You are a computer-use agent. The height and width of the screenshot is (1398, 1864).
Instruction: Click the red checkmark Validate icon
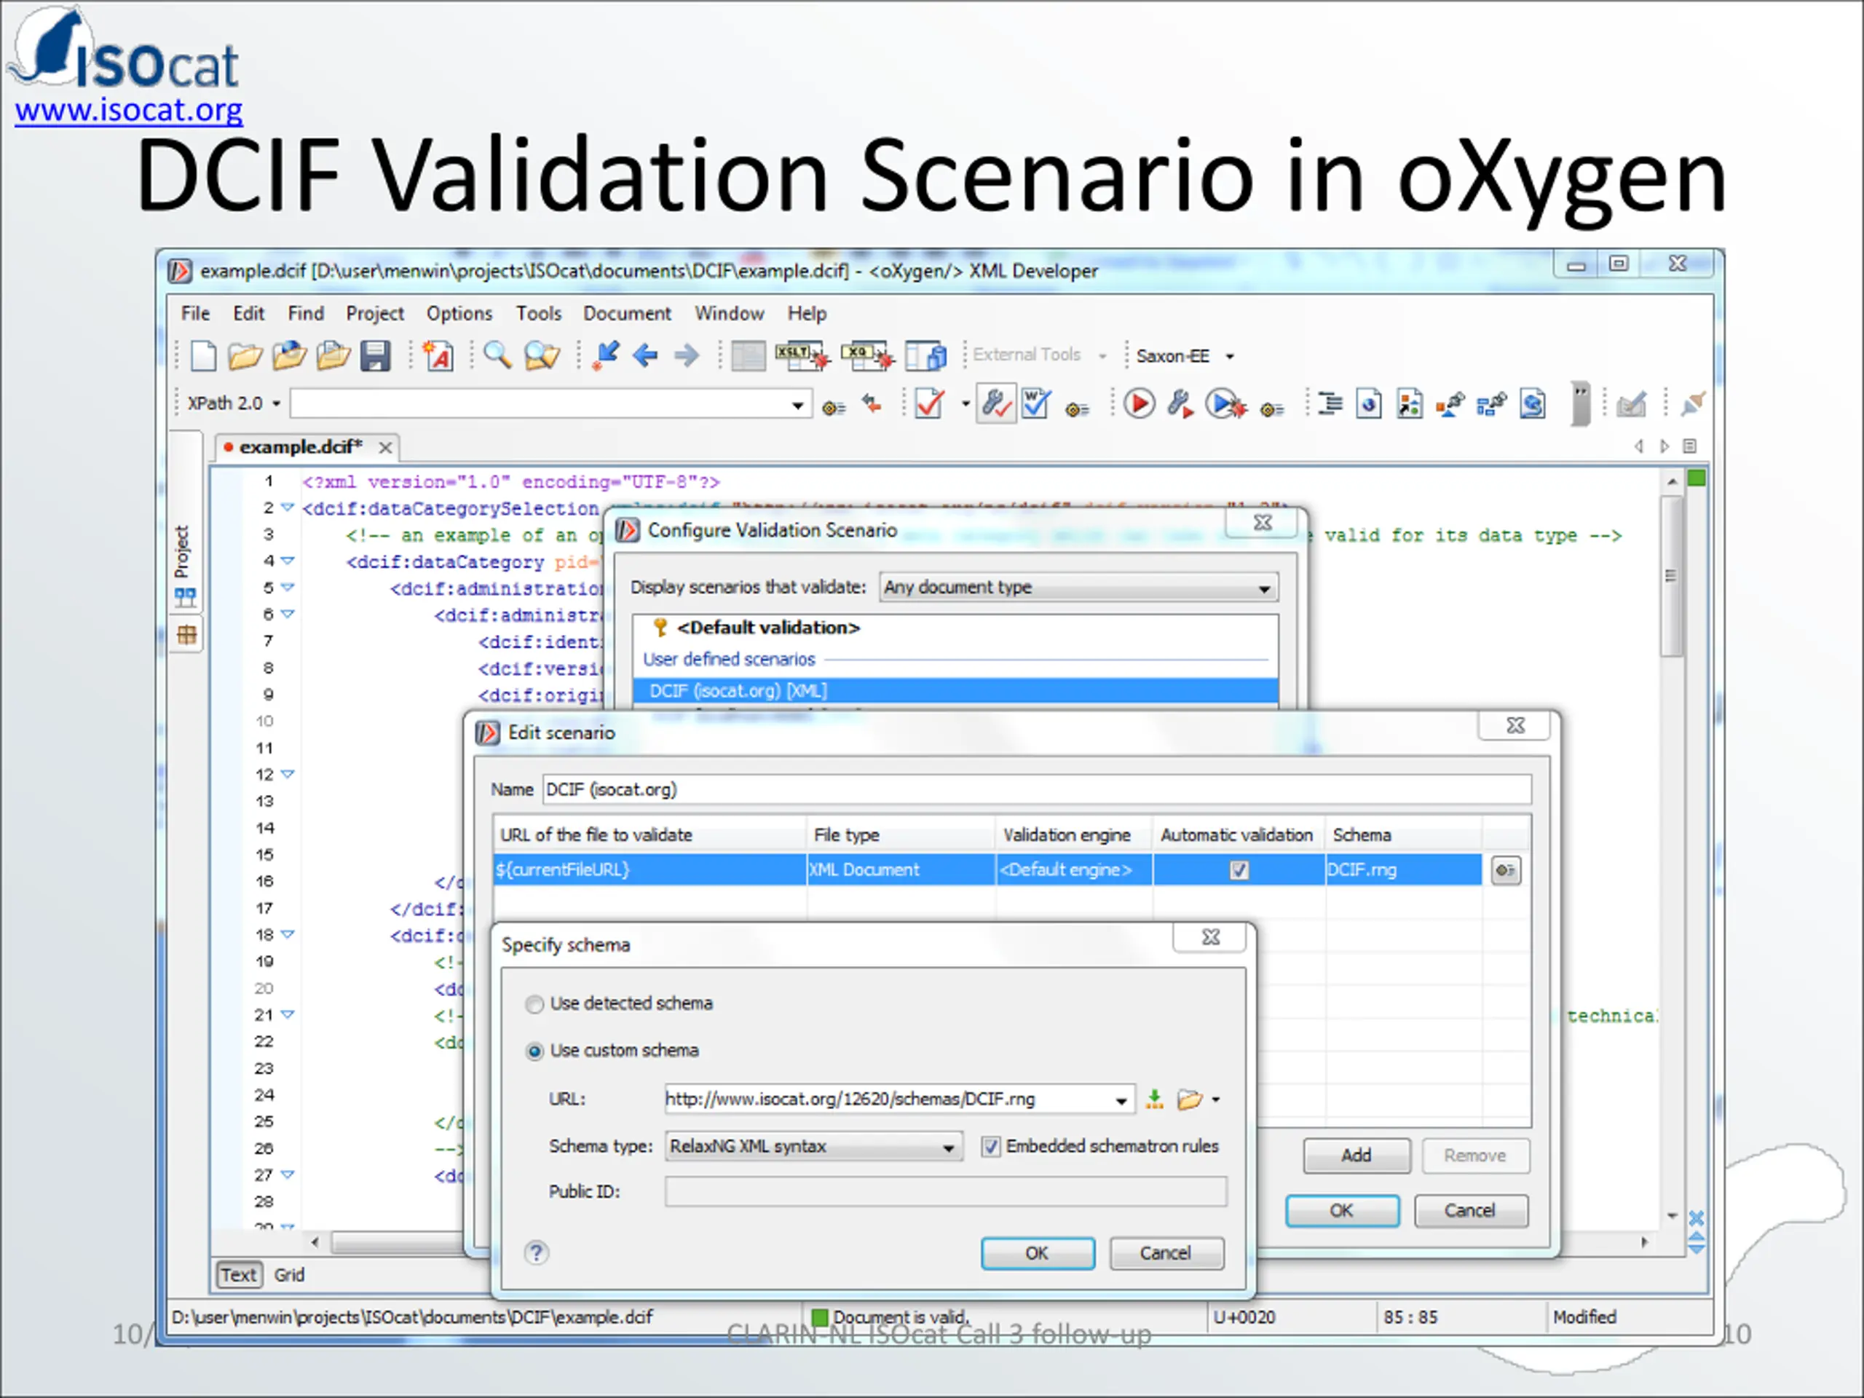click(930, 403)
